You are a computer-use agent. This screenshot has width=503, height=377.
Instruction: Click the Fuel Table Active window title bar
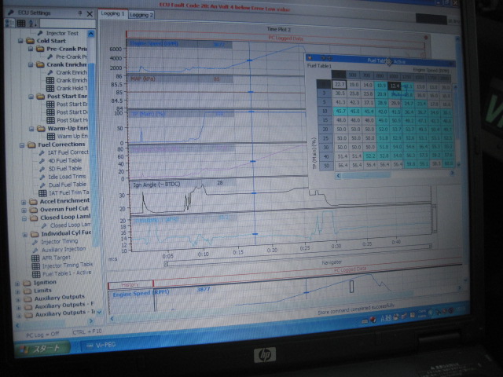(381, 60)
